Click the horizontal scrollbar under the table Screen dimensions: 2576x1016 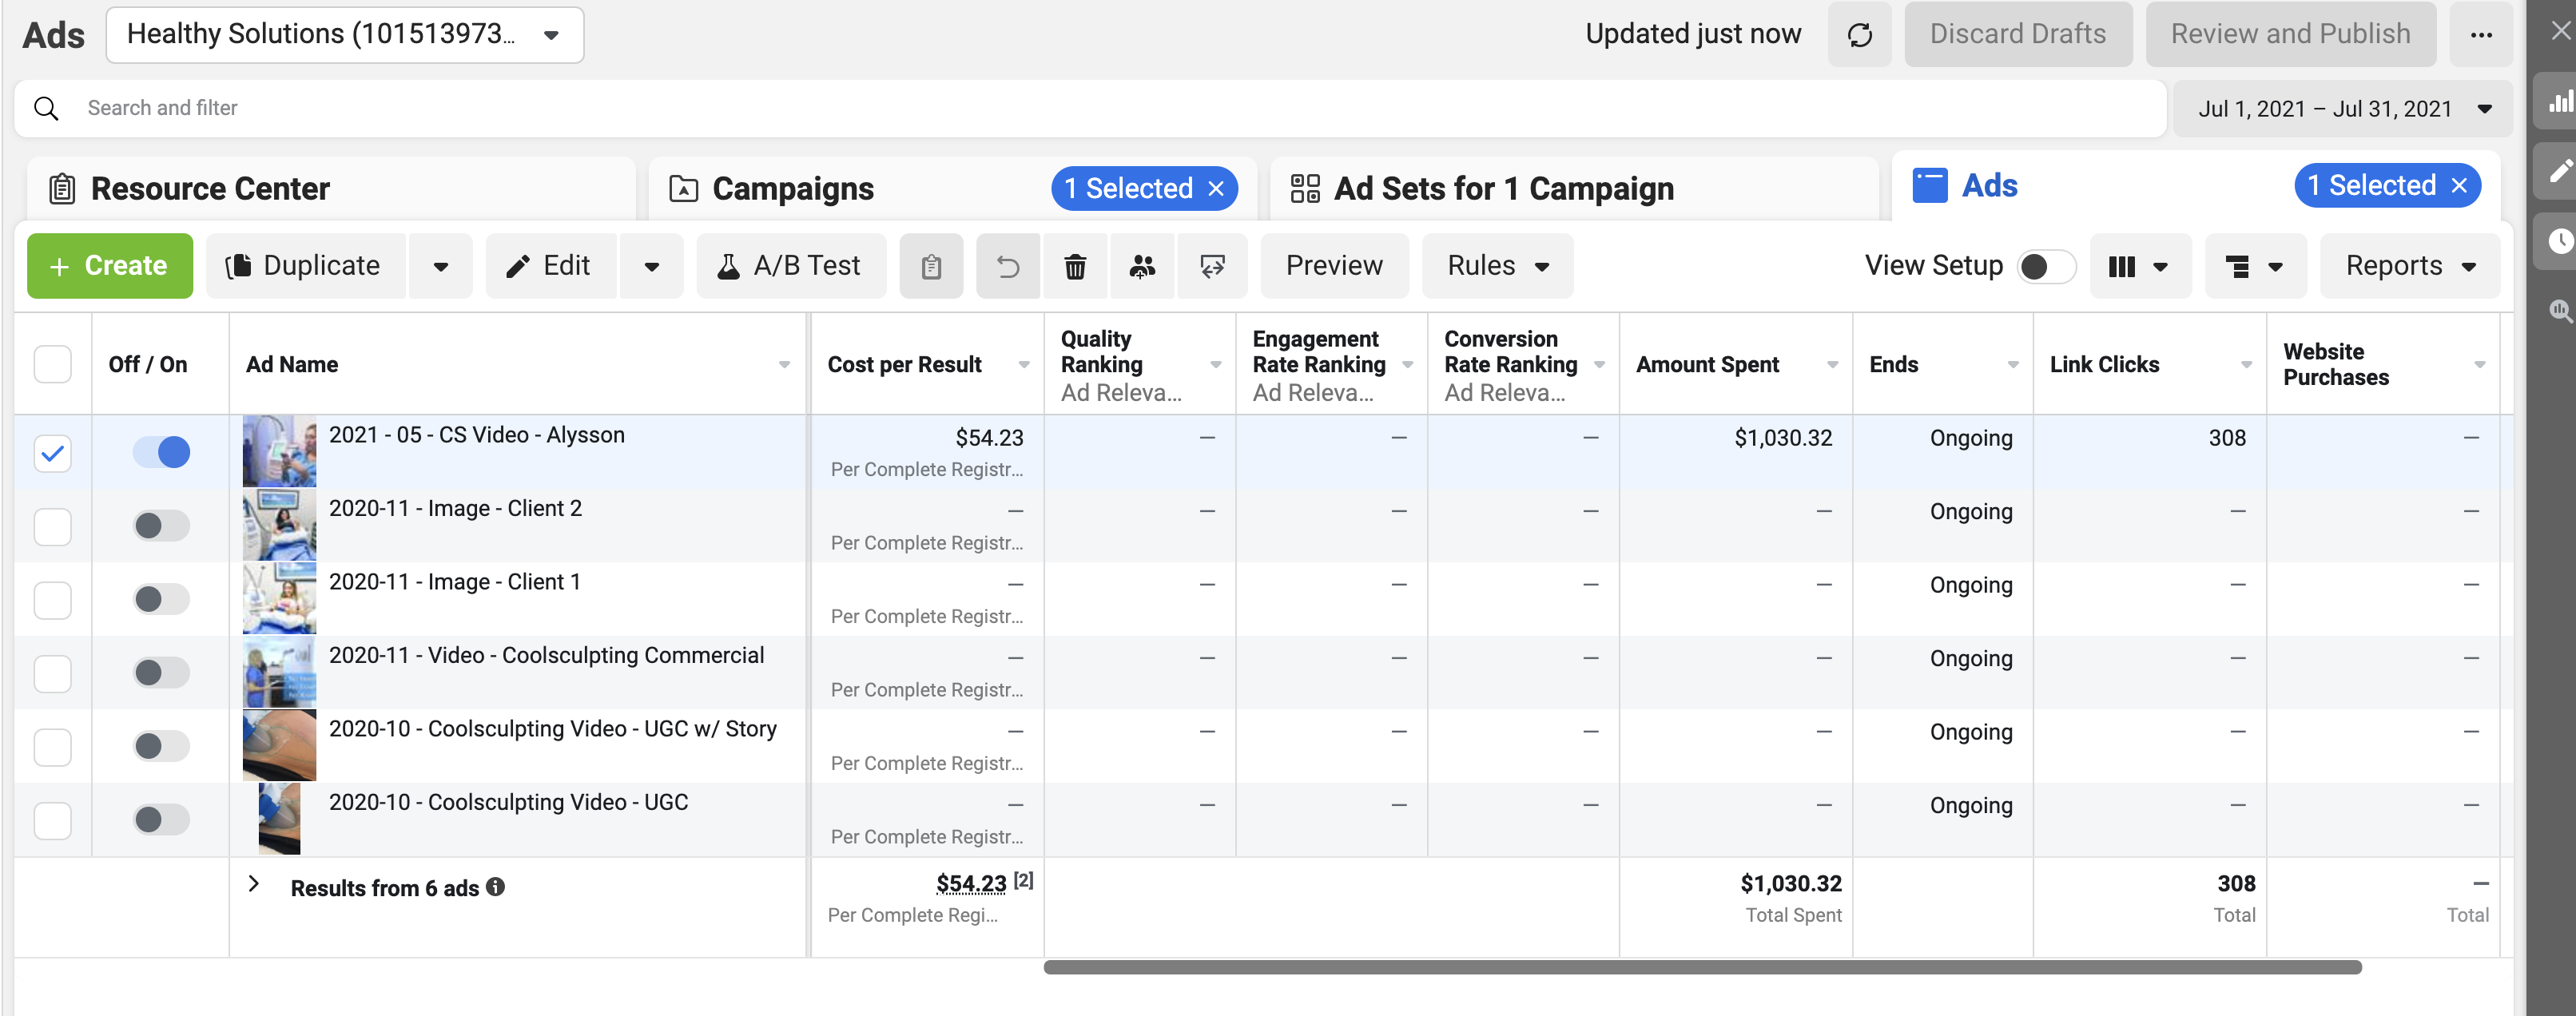pos(1702,968)
